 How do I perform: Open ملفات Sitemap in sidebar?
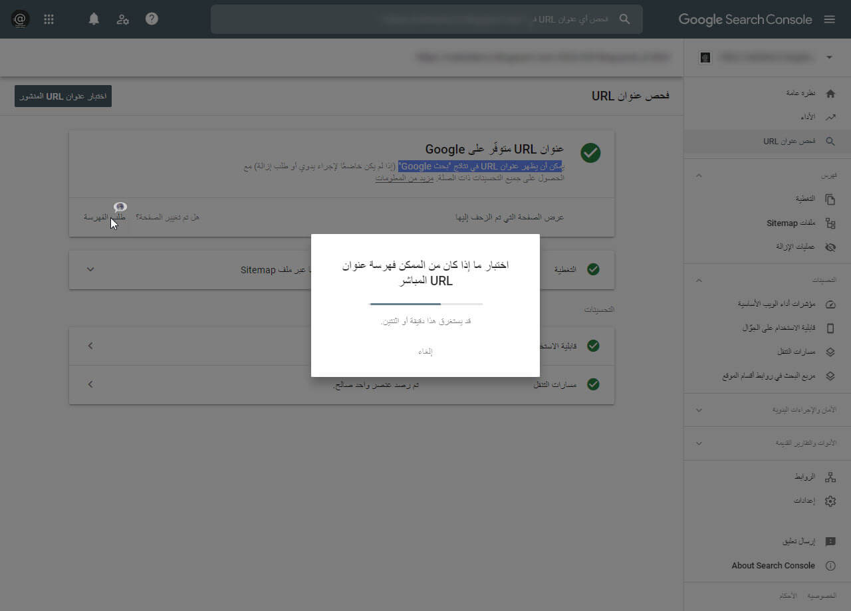791,223
